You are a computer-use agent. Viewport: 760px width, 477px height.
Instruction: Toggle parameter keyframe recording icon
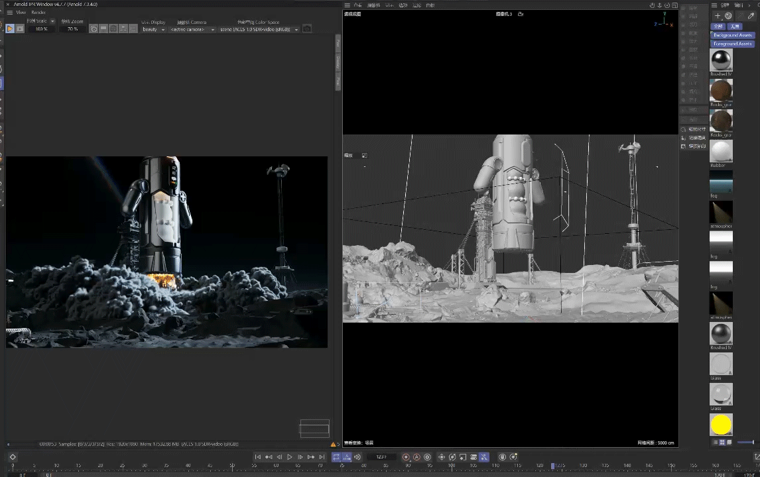(x=474, y=457)
